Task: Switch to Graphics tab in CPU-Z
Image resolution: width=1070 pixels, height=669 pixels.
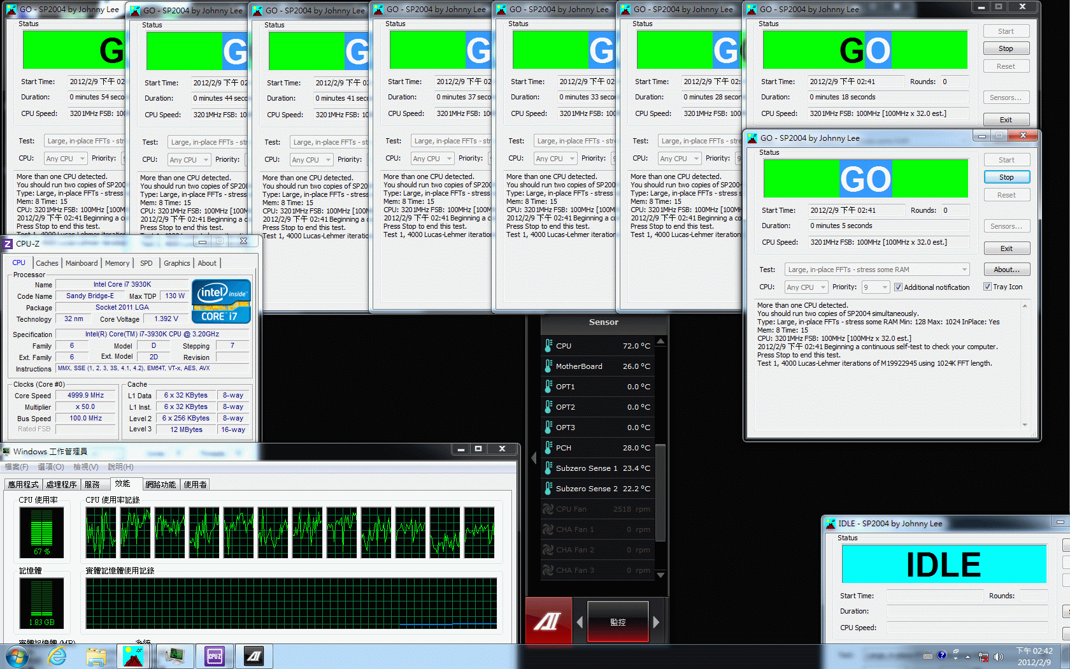Action: (x=176, y=263)
